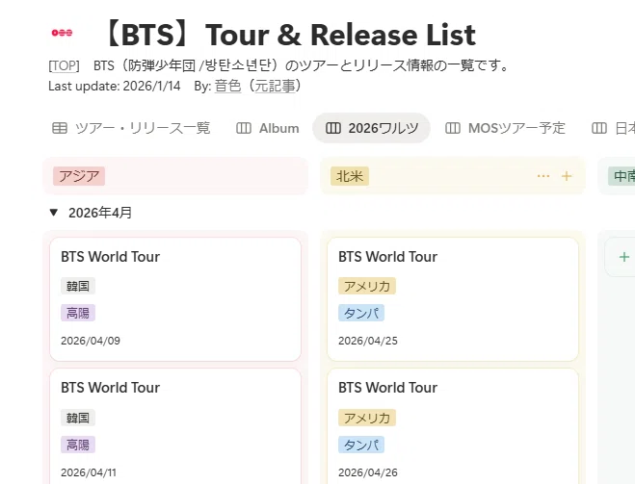Click the 高陽 tag on 04/11 card
Viewport: 635px width, 484px height.
(x=78, y=445)
